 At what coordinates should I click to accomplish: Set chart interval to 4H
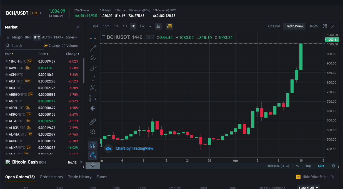tap(125, 26)
